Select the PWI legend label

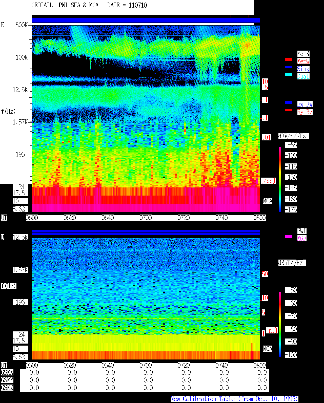pos(302,231)
